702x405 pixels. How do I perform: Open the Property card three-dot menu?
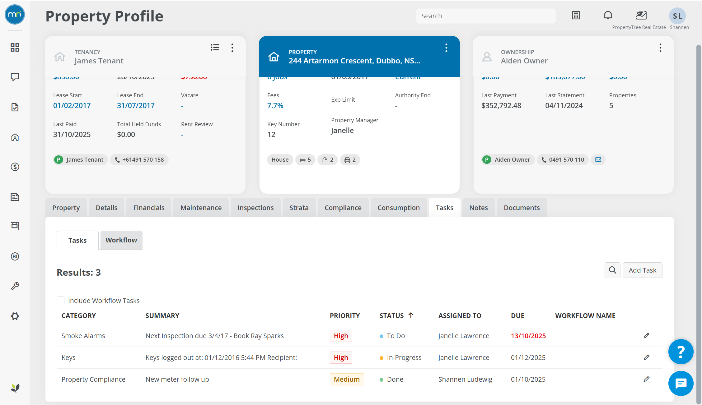(446, 48)
